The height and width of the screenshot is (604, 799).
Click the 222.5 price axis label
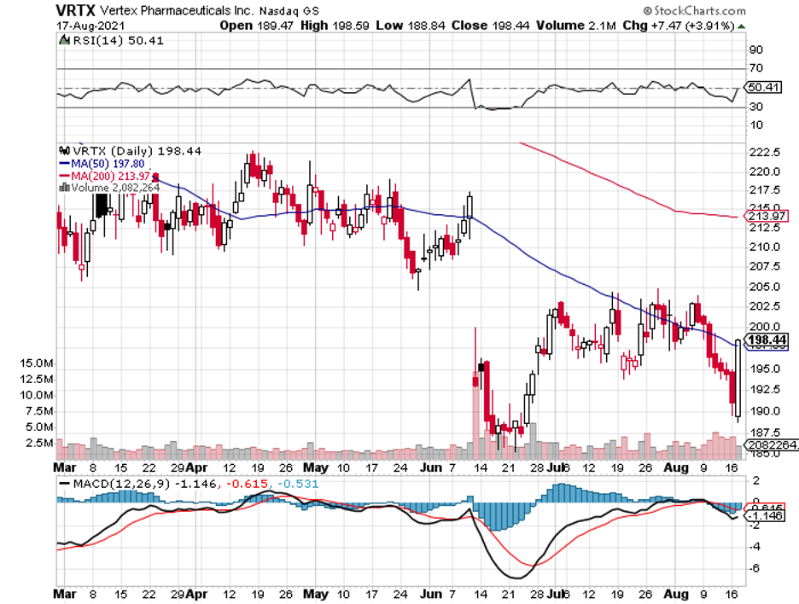(x=765, y=152)
